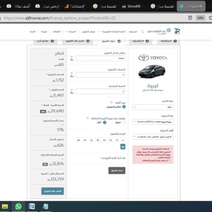Click the Corolla car image
Screen dimensions: 212x212
point(152,71)
